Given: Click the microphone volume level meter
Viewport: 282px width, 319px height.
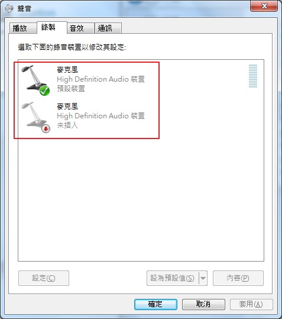Looking at the screenshot, I should coord(253,76).
